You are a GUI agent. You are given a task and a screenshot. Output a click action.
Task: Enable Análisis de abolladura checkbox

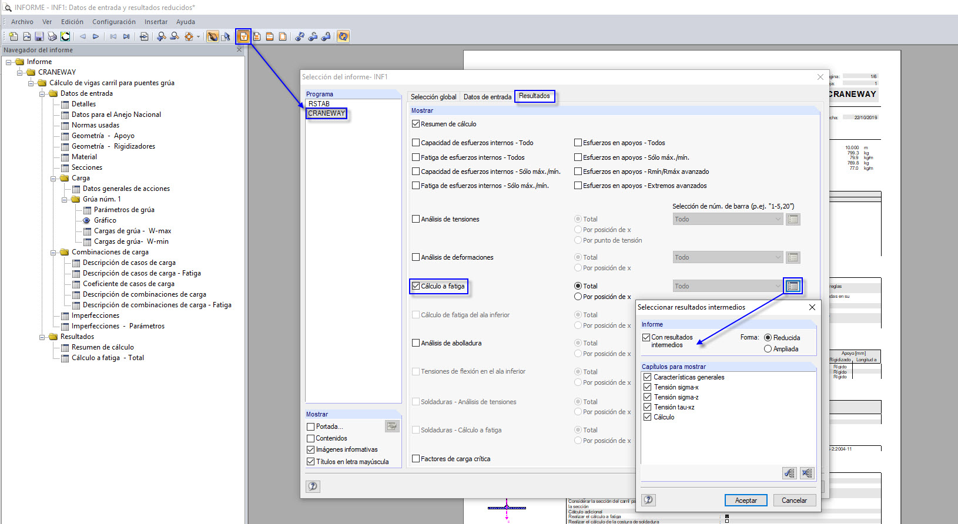[x=416, y=343]
